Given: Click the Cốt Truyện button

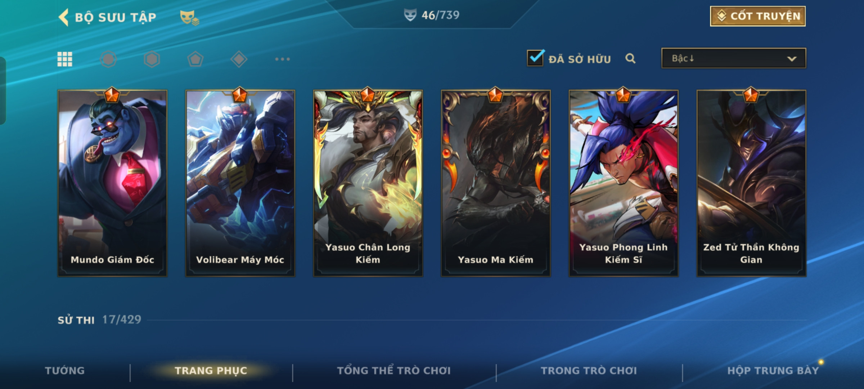Looking at the screenshot, I should tap(758, 16).
